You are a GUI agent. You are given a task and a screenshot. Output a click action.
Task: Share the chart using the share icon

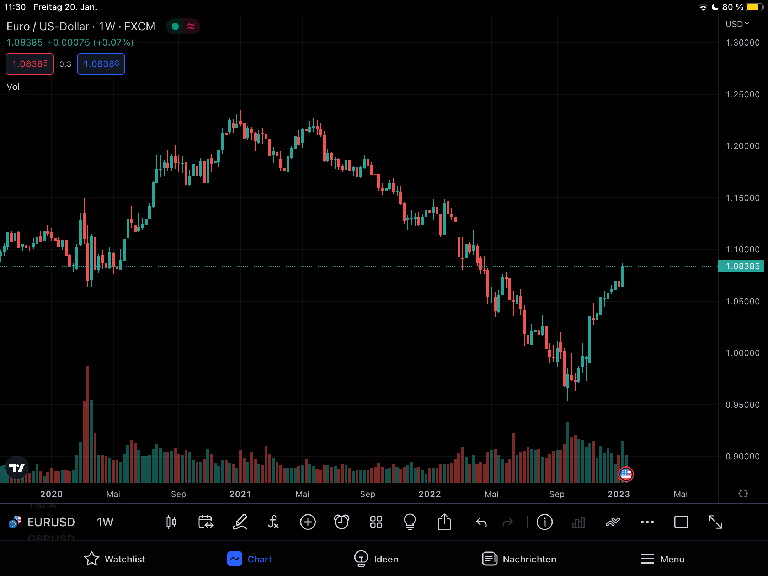pyautogui.click(x=444, y=522)
